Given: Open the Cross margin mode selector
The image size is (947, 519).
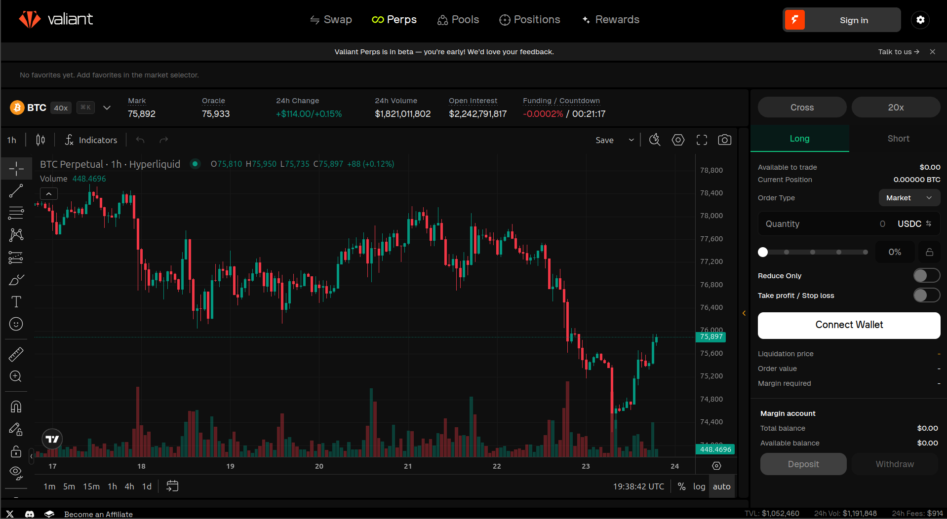Looking at the screenshot, I should point(802,107).
